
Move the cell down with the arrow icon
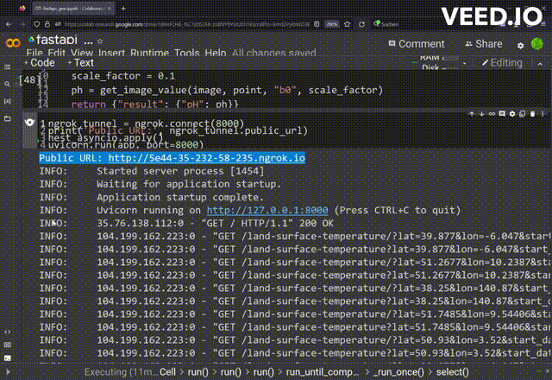point(482,114)
